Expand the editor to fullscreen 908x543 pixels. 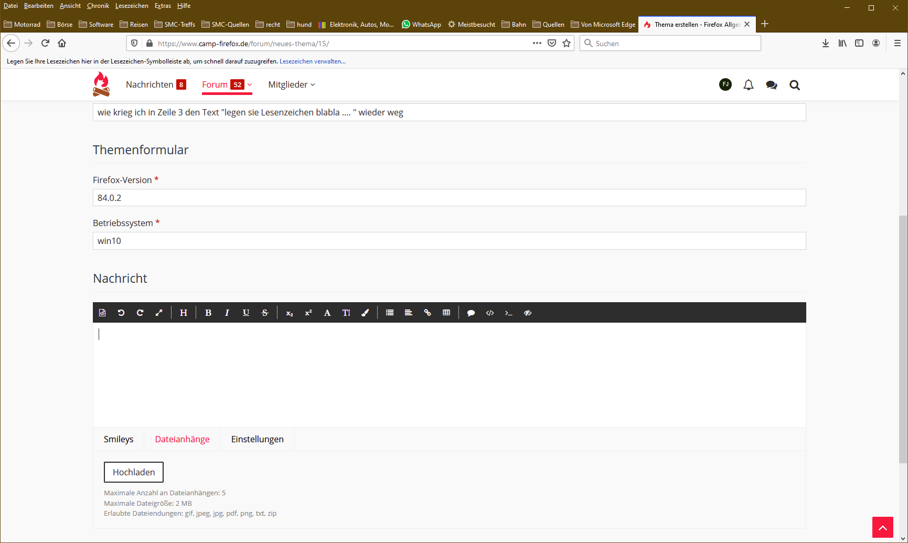159,313
